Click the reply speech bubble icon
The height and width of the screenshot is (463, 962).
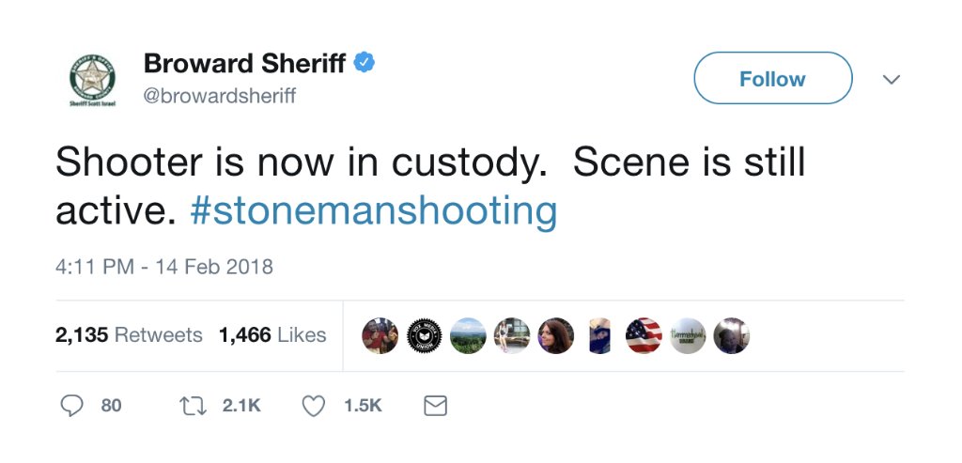pyautogui.click(x=72, y=405)
